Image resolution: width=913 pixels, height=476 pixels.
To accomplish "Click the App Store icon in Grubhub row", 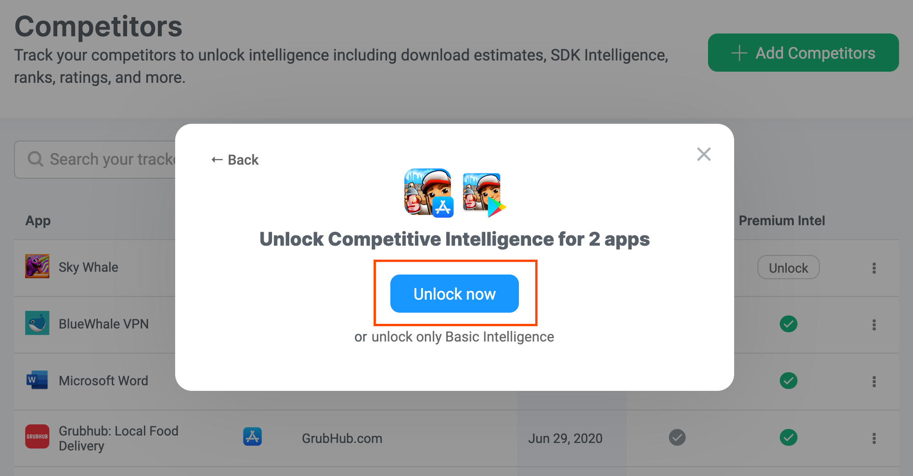I will pos(252,436).
